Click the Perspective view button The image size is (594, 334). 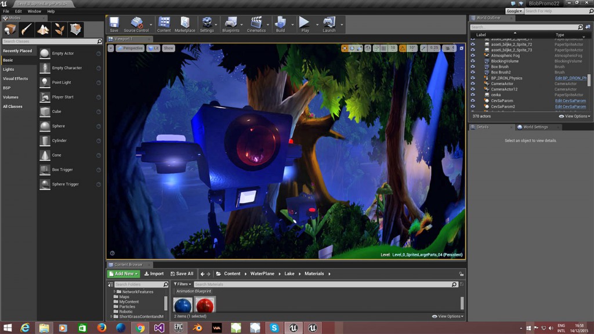coord(130,48)
